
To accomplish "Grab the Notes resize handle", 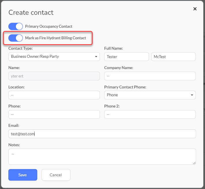I will [x=194, y=163].
